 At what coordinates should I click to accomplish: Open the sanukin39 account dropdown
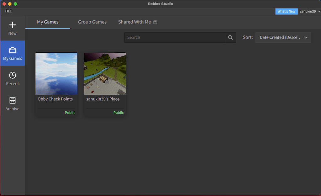point(309,11)
